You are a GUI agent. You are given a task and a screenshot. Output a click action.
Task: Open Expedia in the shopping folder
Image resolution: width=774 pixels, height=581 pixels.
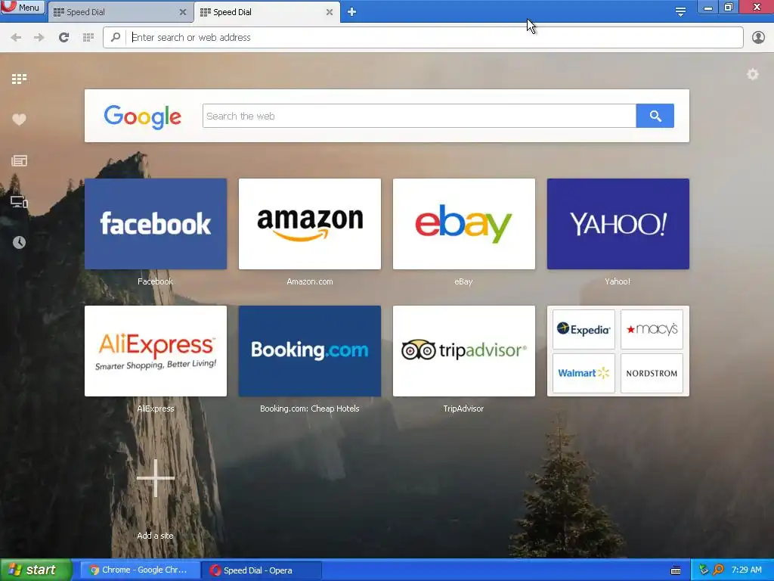[x=584, y=330]
